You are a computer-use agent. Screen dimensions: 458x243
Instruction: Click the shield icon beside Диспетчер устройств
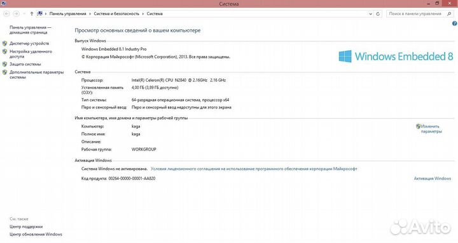coord(4,43)
